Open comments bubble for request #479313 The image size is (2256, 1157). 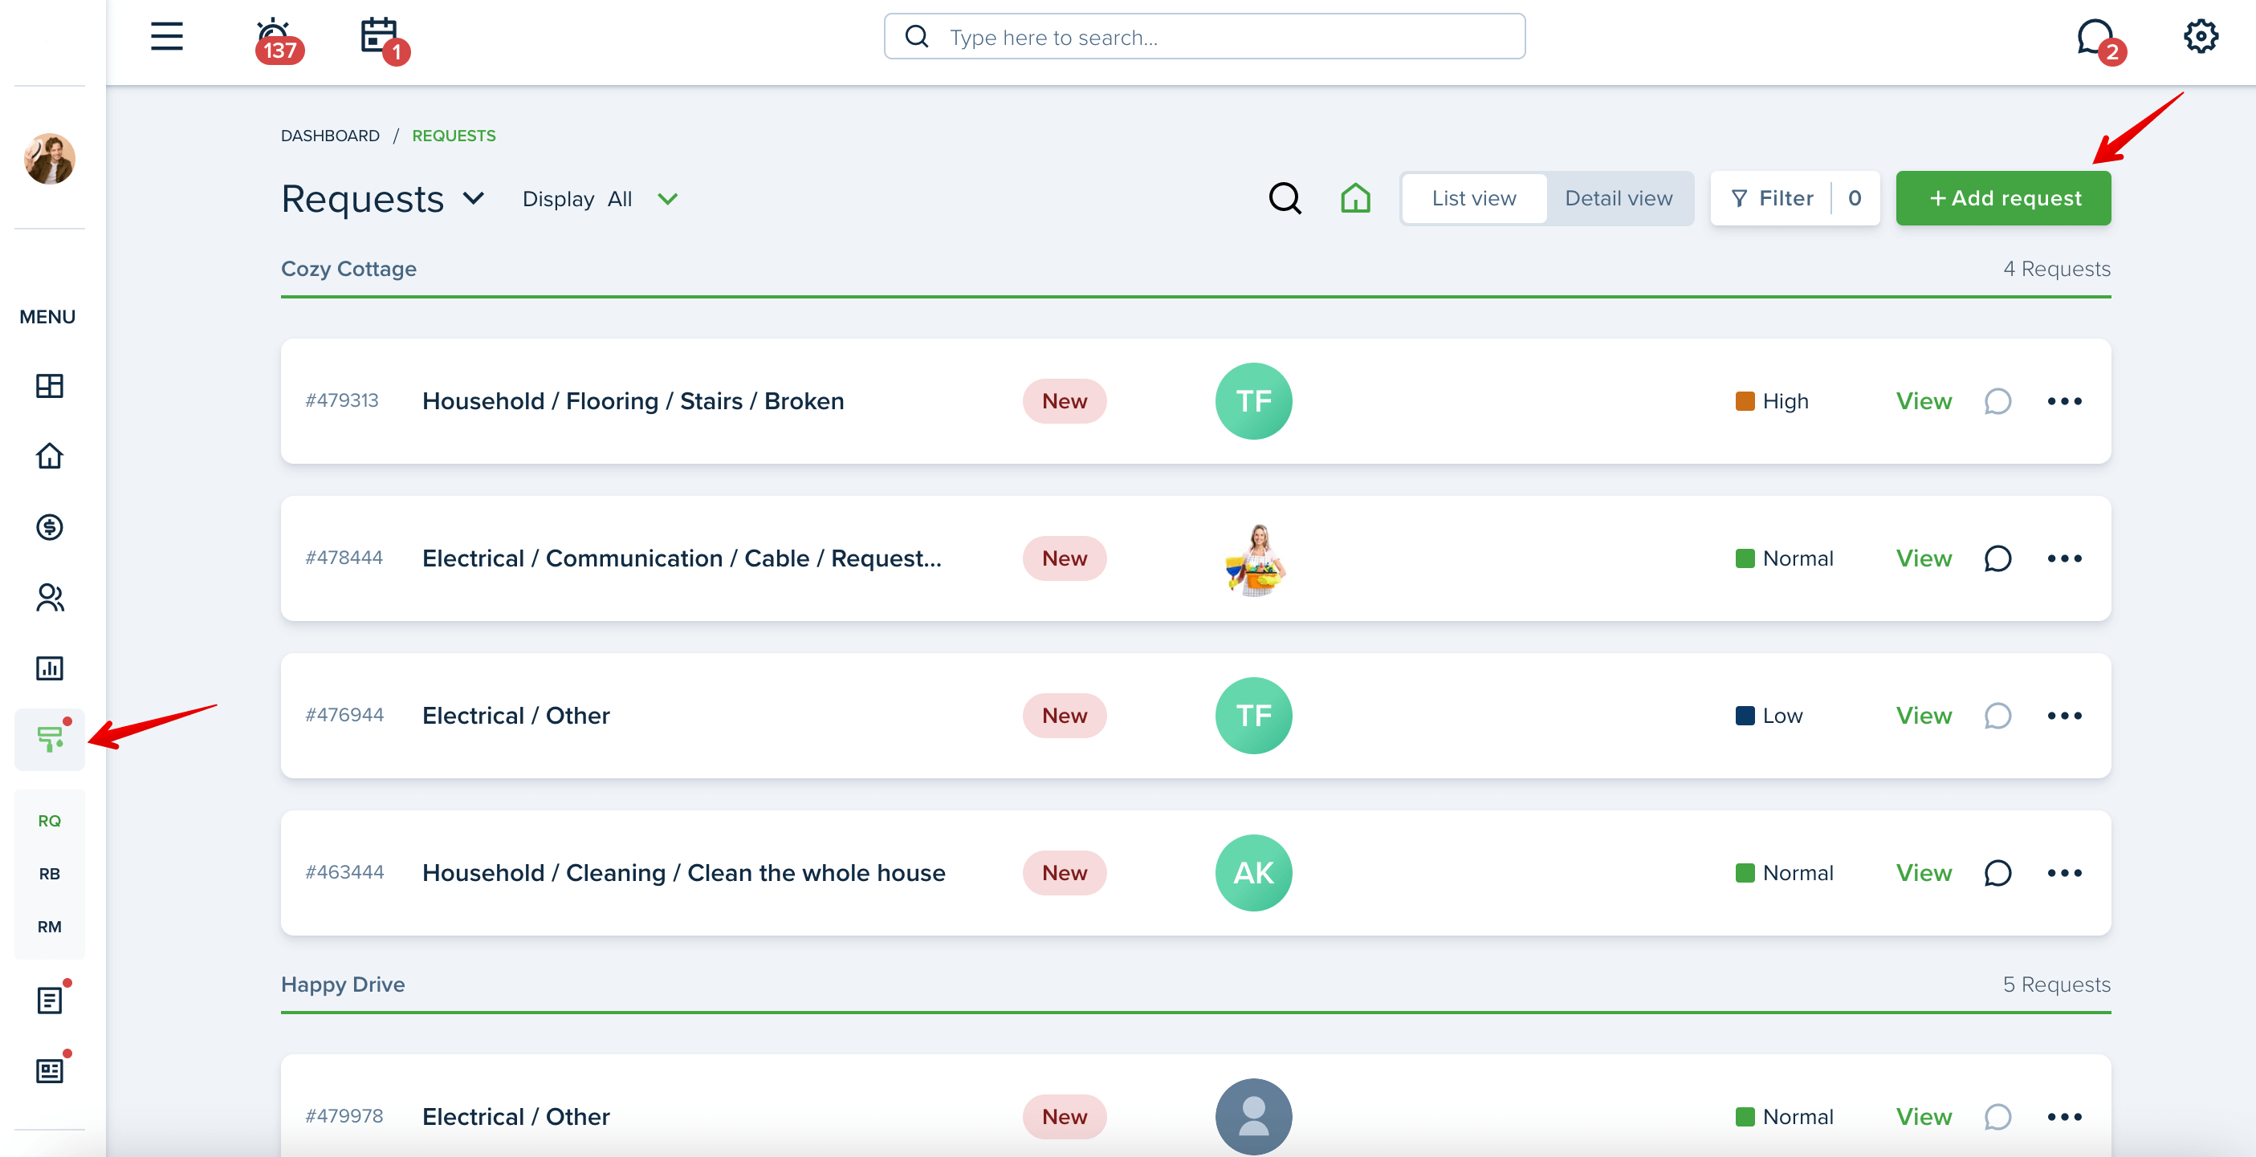click(x=1997, y=401)
